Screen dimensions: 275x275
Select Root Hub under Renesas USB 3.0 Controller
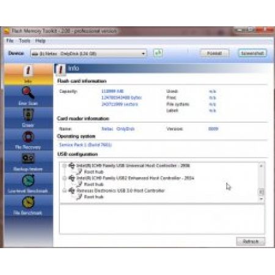[94, 197]
